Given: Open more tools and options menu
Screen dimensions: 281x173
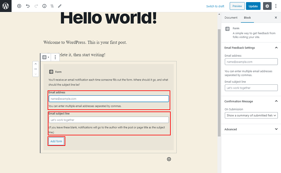Looking at the screenshot, I should [276, 6].
